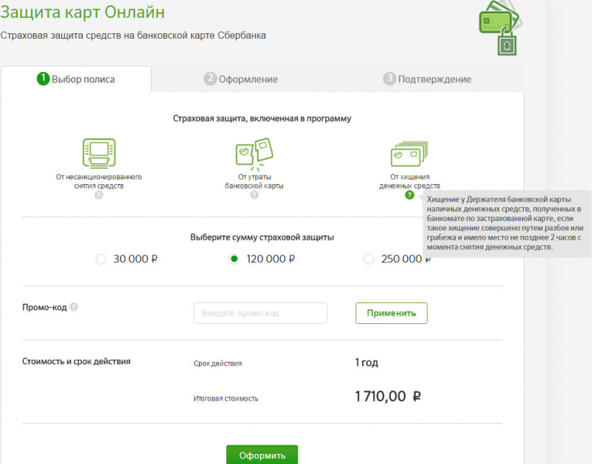This screenshot has height=464, width=592.
Task: Click the theft coverage tooltip text
Action: (x=505, y=224)
